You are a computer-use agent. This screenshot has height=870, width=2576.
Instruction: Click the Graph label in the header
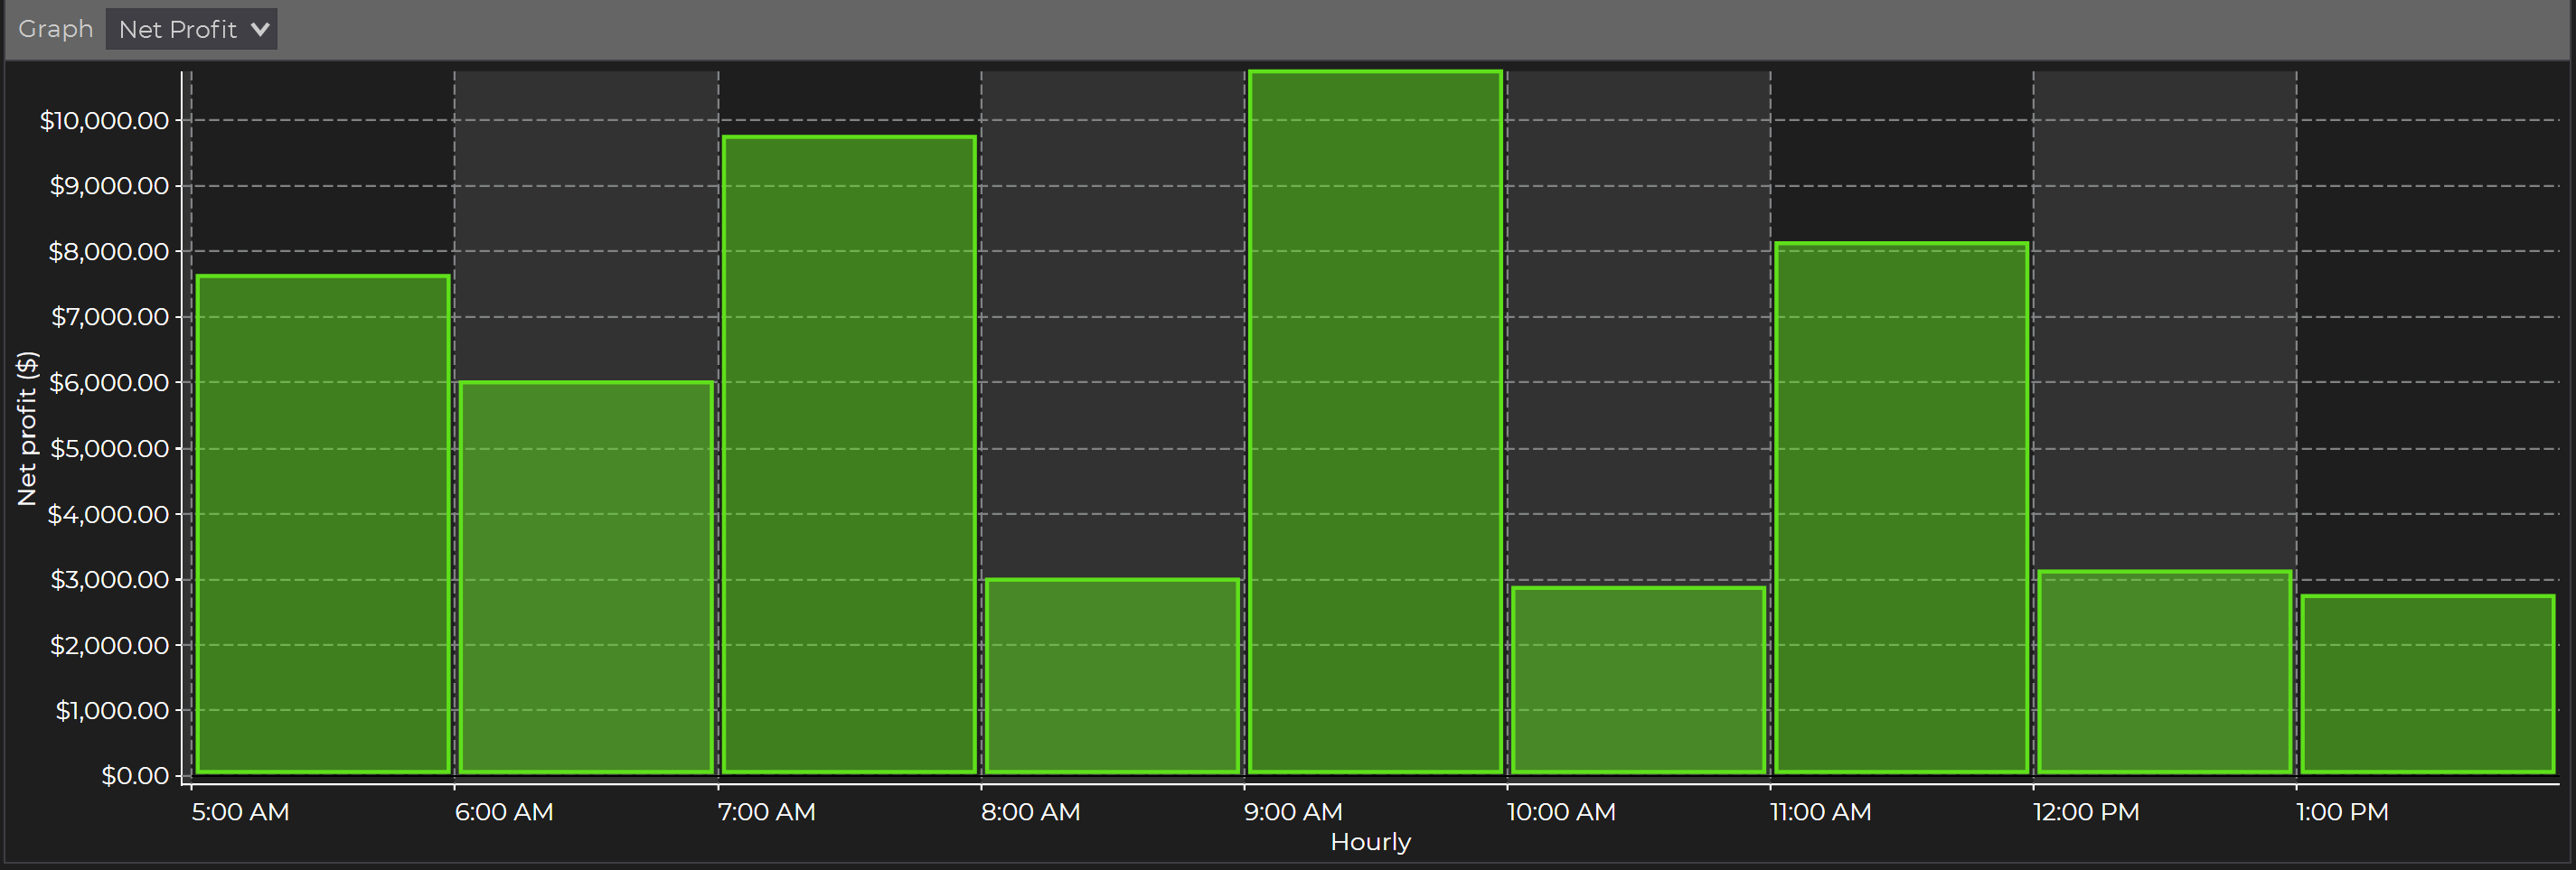55,28
